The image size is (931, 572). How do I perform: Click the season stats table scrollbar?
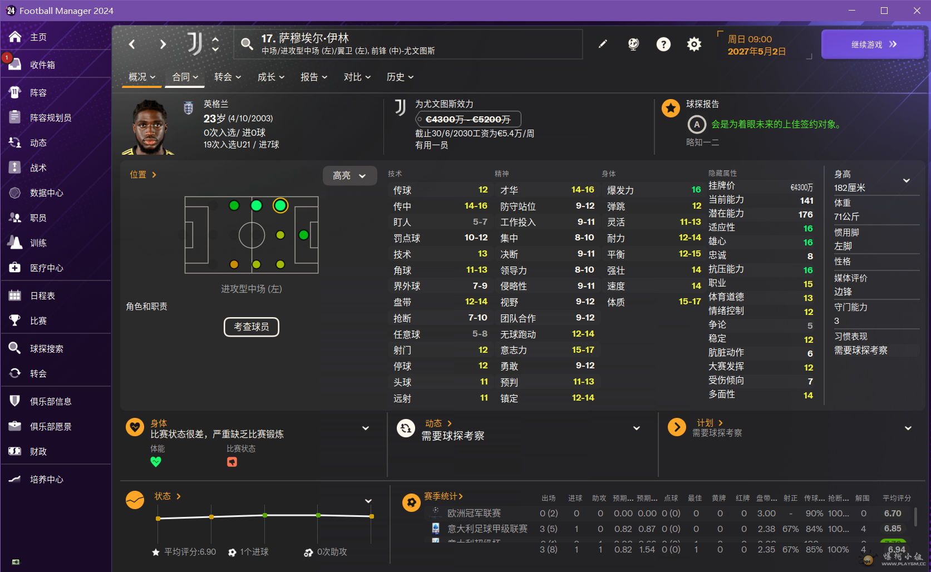pyautogui.click(x=915, y=516)
